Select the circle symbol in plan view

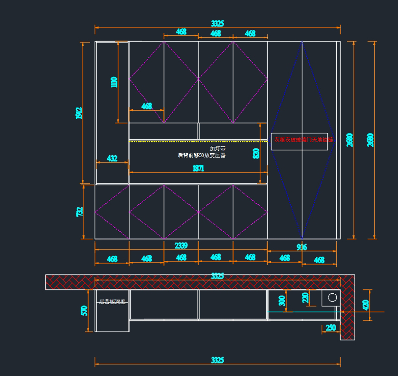[332, 298]
